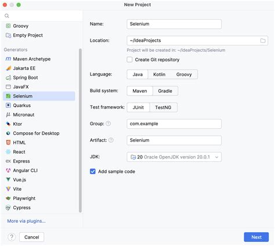Choose Gradle build system
The image size is (275, 246).
click(165, 91)
